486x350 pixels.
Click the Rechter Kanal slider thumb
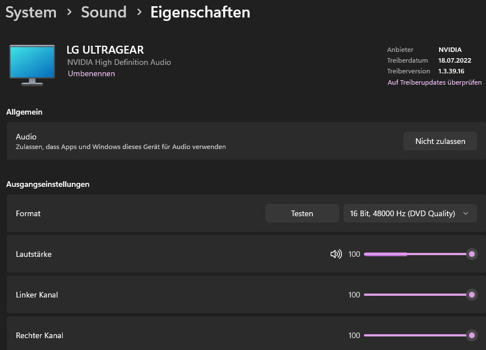coord(472,335)
